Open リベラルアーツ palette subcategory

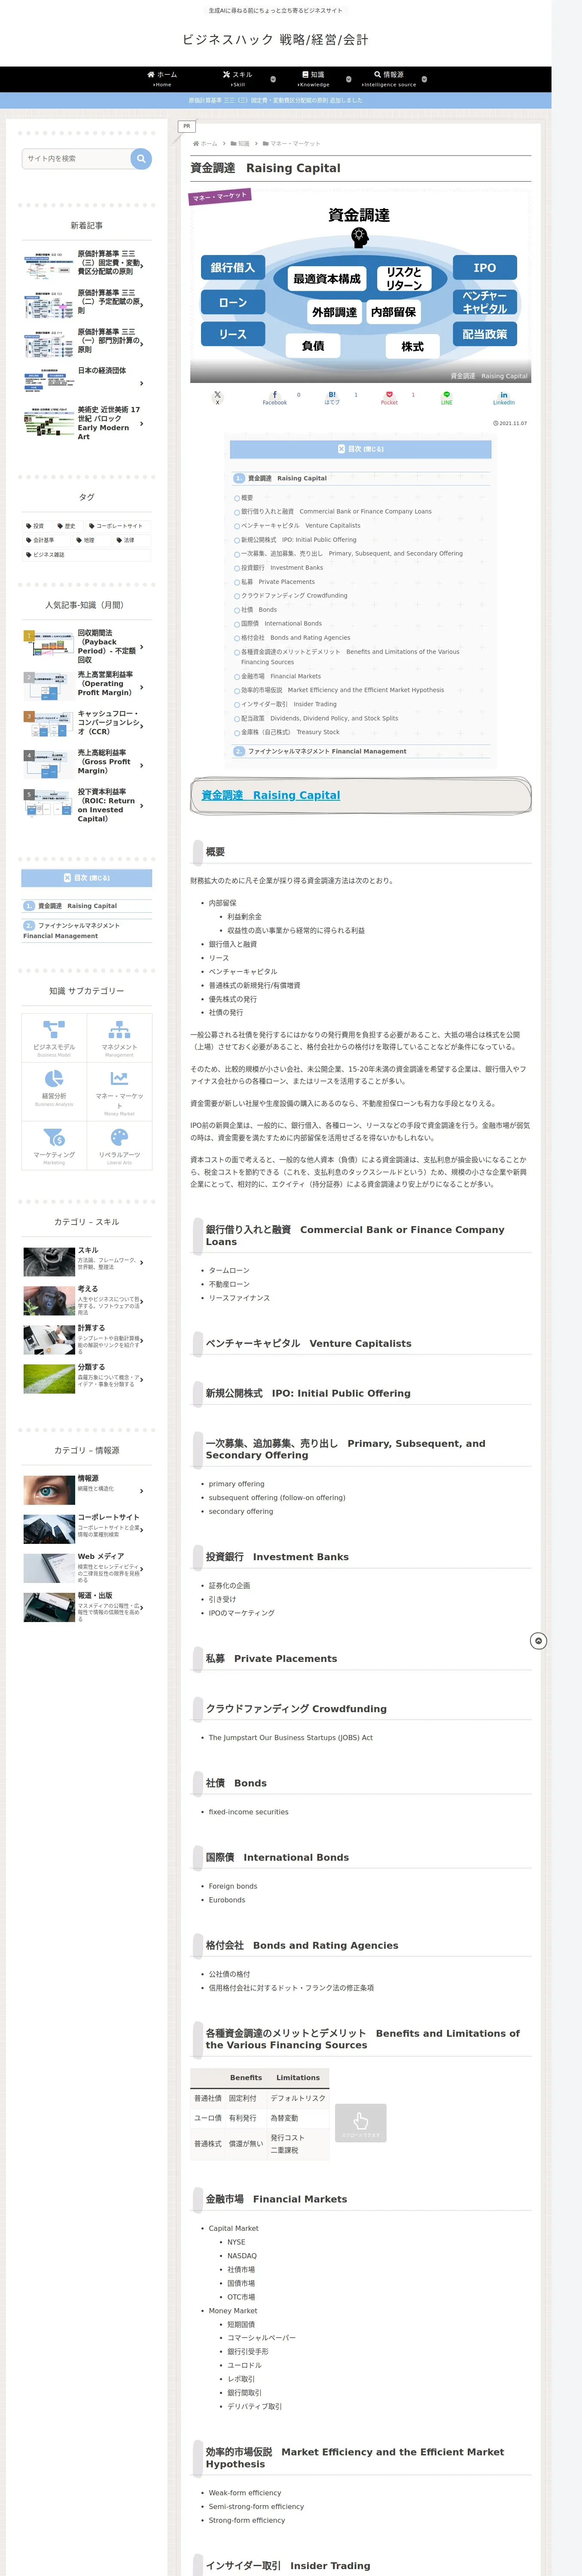click(x=119, y=1145)
